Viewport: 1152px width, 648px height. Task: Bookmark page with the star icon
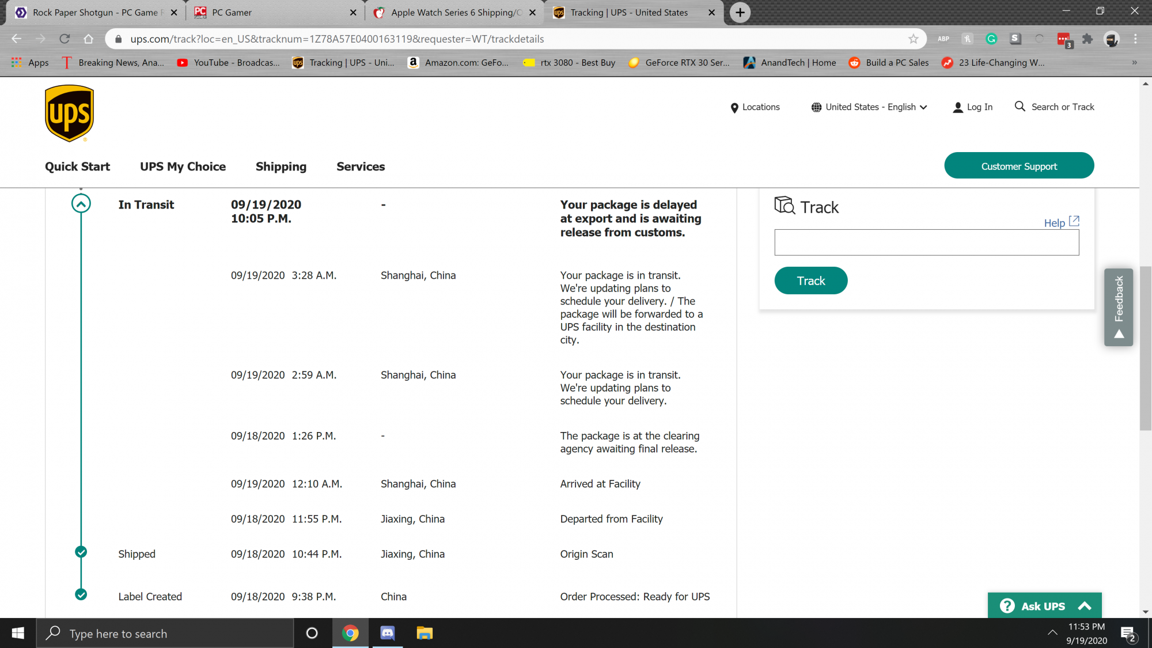click(913, 39)
